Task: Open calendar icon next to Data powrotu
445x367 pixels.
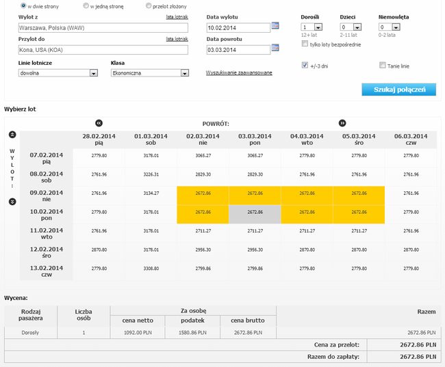Action: [x=275, y=48]
